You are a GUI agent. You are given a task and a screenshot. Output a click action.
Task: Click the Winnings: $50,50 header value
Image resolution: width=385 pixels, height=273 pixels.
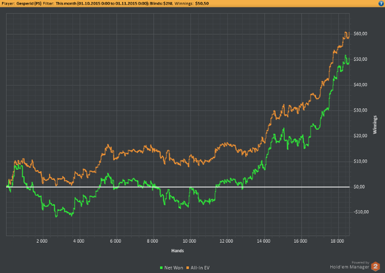click(191, 3)
